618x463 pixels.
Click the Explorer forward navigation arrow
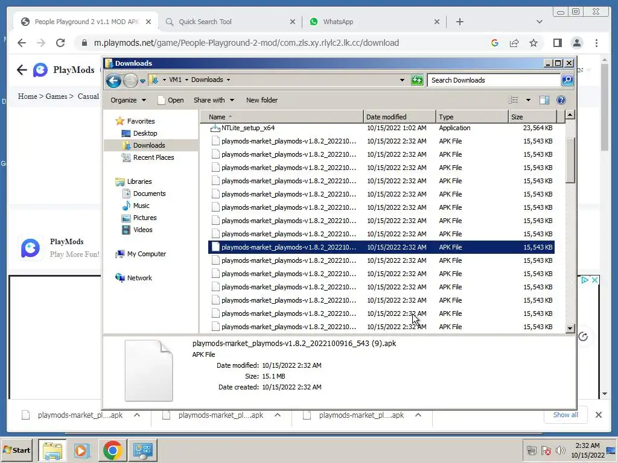[130, 80]
